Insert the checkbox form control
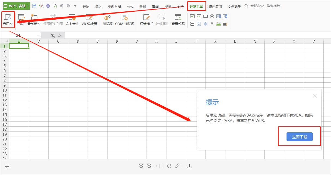This screenshot has width=331, height=175. coord(192,16)
